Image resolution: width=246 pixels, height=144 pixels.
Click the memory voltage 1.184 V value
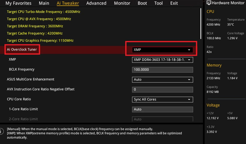pos(232,78)
